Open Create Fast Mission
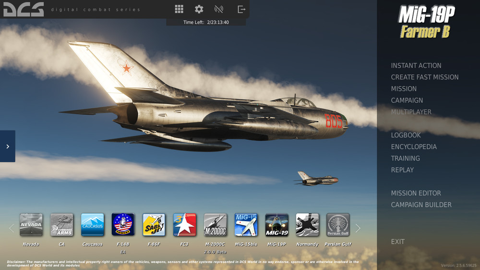This screenshot has height=270, width=480. coord(425,77)
